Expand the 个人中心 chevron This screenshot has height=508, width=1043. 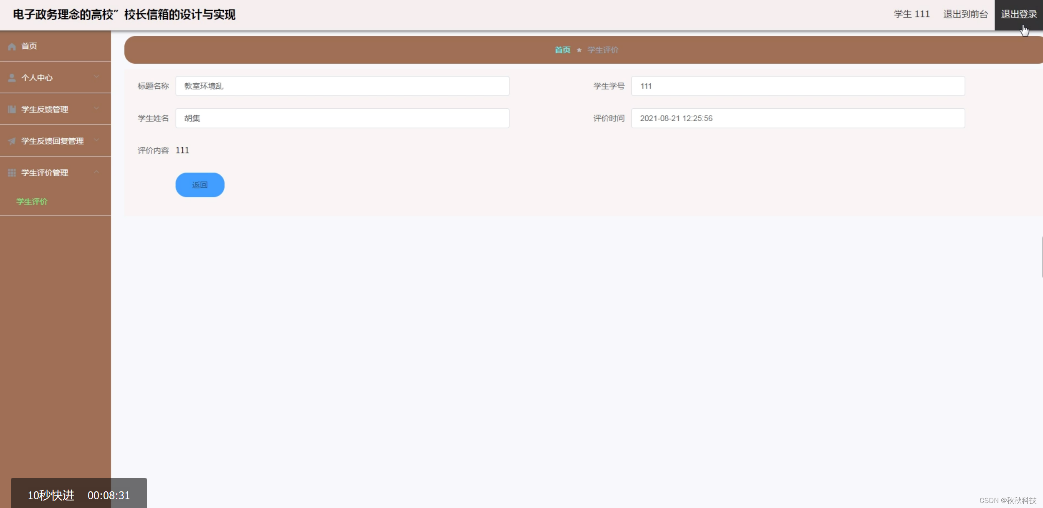pos(96,77)
